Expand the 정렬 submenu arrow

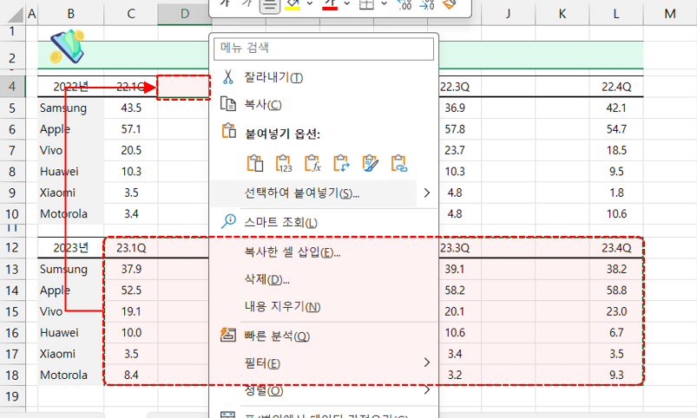pos(427,389)
